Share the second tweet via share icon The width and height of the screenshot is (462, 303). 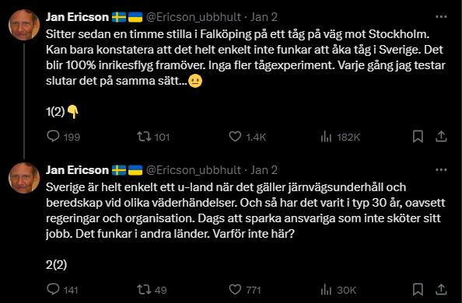point(441,290)
